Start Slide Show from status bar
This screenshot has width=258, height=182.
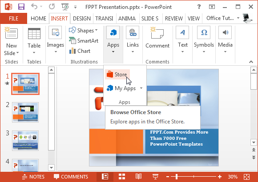155,177
